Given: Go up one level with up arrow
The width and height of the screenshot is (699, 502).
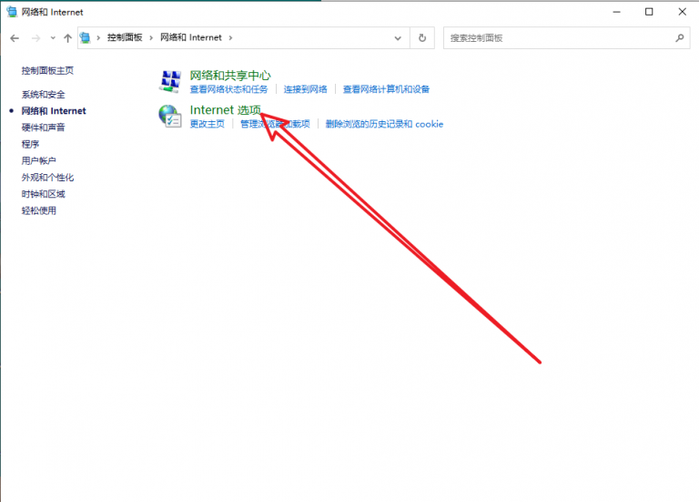Looking at the screenshot, I should [67, 38].
